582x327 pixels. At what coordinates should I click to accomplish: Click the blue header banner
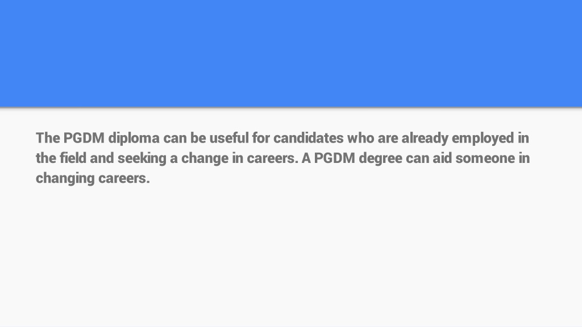[x=291, y=53]
